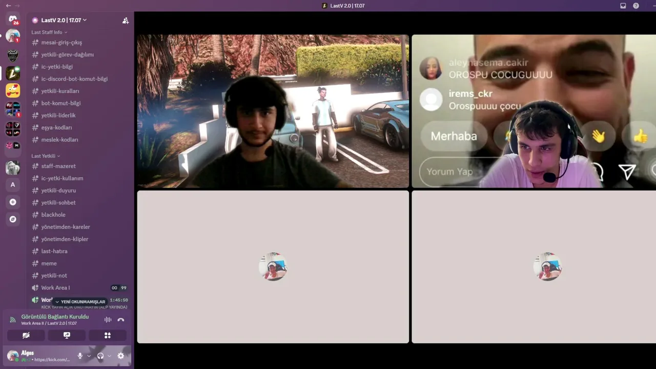Image resolution: width=656 pixels, height=369 pixels.
Task: Toggle the camera on or off
Action: [26, 335]
